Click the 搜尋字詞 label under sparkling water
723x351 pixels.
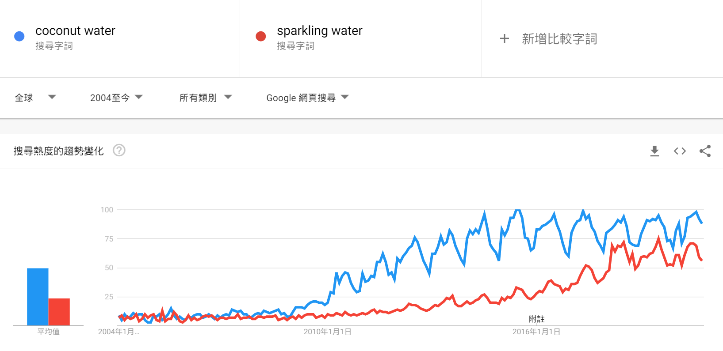pos(295,46)
